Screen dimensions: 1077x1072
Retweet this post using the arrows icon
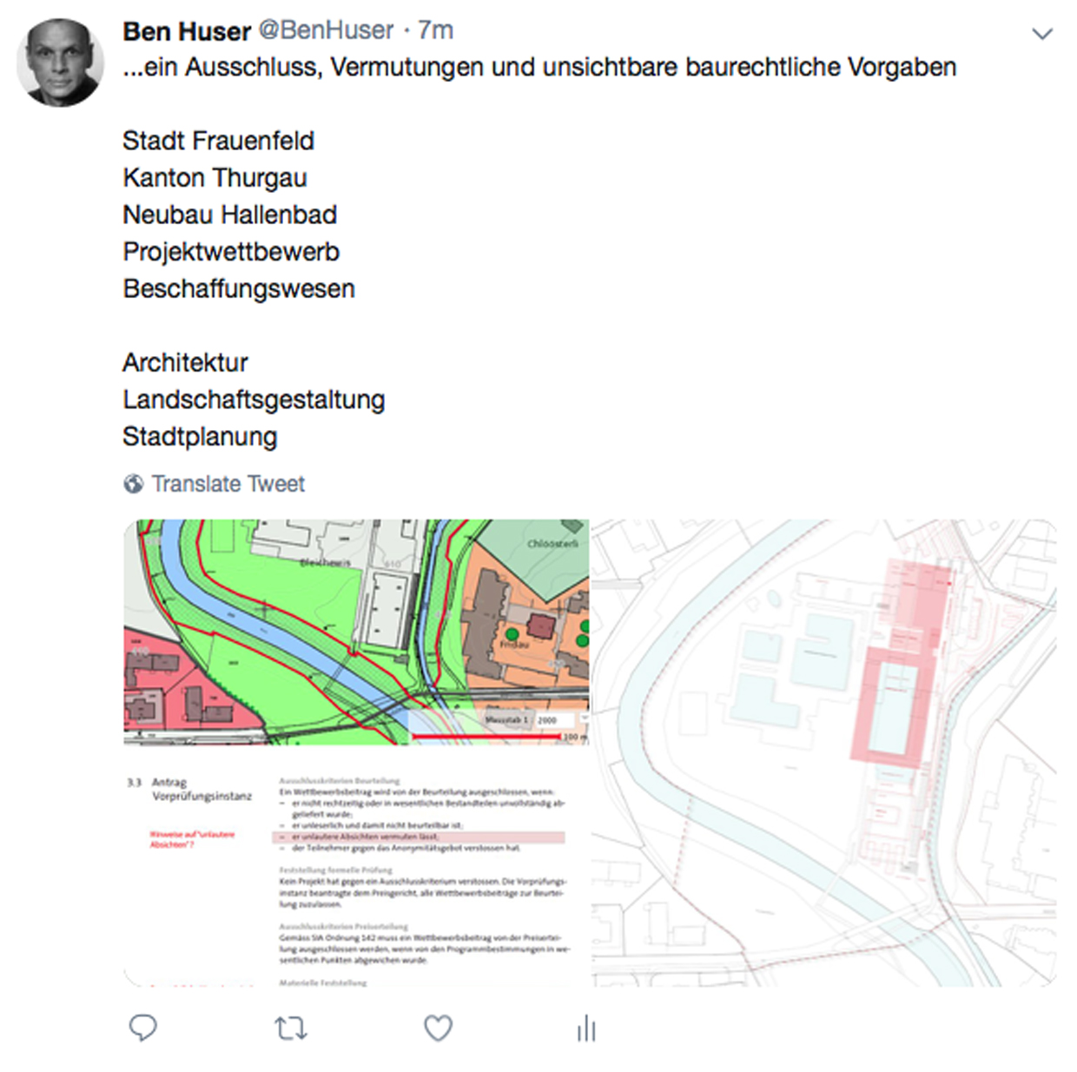click(x=291, y=1029)
